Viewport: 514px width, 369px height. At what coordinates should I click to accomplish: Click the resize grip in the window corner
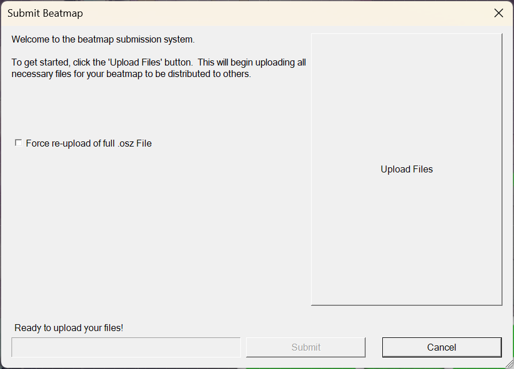click(x=508, y=363)
